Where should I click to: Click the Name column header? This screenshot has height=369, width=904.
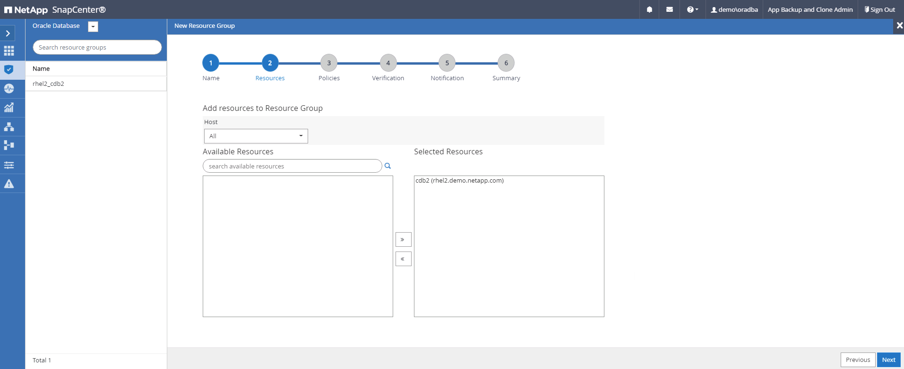click(41, 68)
